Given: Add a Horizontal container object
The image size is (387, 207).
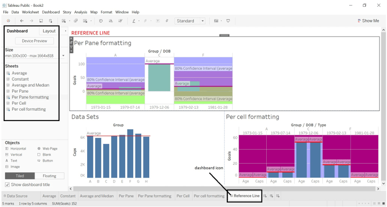Looking at the screenshot, I should point(18,149).
